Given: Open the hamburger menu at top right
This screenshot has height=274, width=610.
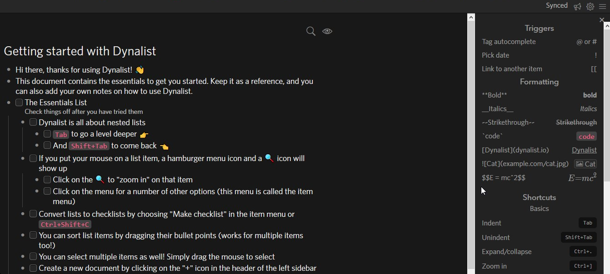Looking at the screenshot, I should [x=602, y=6].
